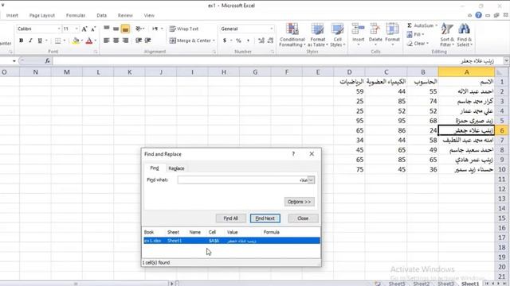Viewport: 510px width, 286px height.
Task: Click the formula bar text area
Action: (x=278, y=60)
